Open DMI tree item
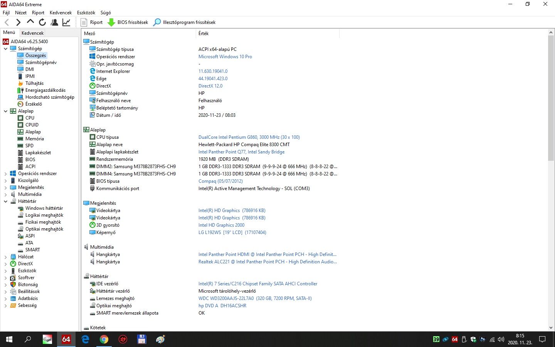 (30, 69)
